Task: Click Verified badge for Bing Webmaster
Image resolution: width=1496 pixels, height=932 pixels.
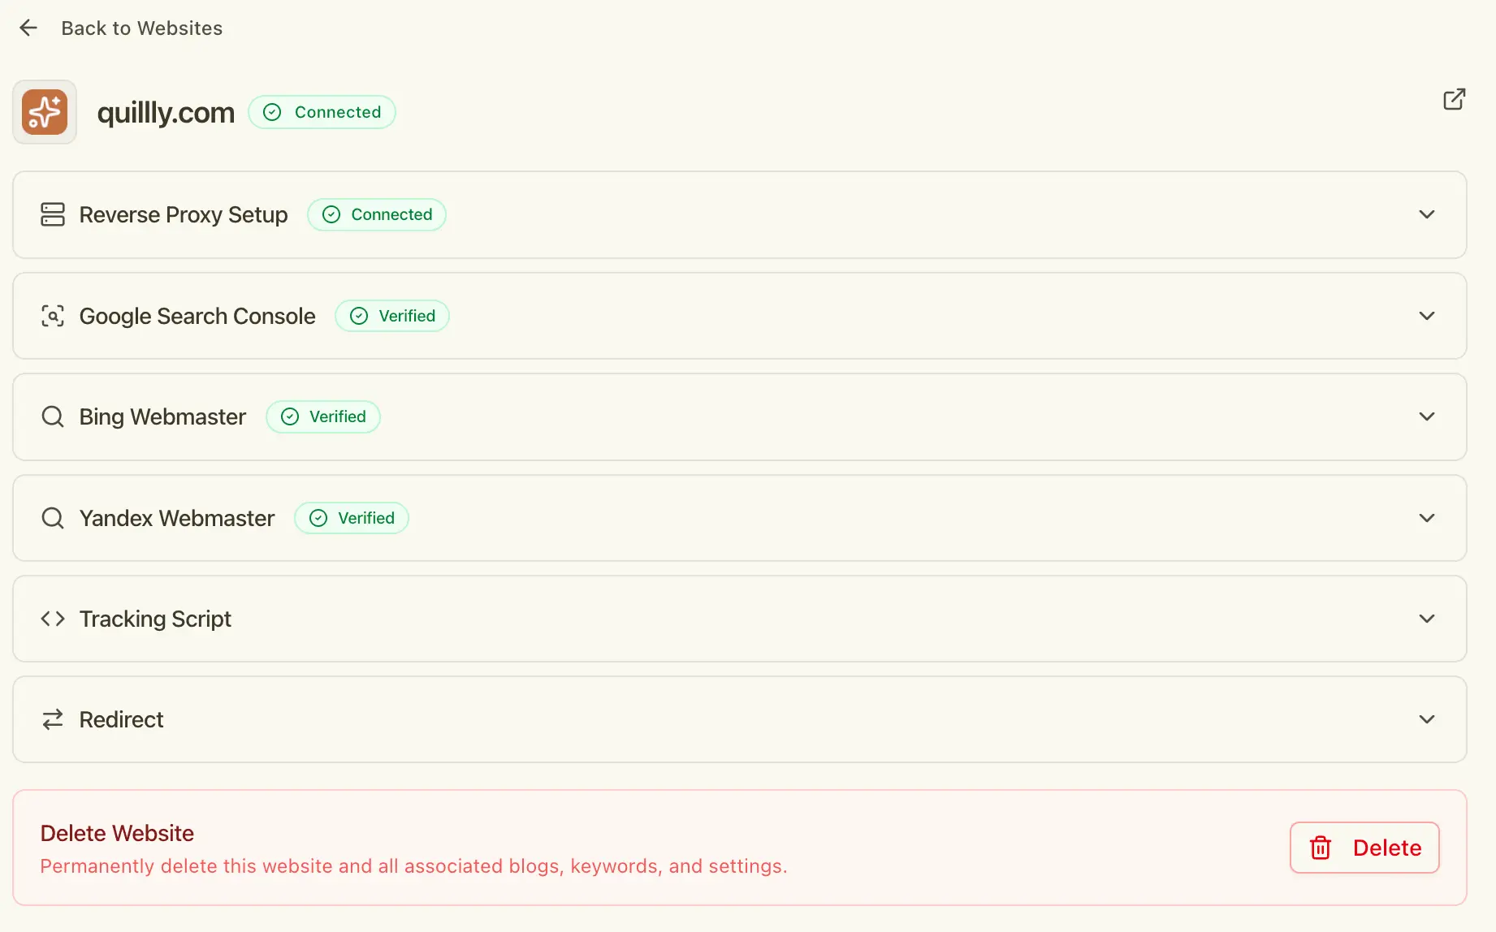Action: (323, 416)
